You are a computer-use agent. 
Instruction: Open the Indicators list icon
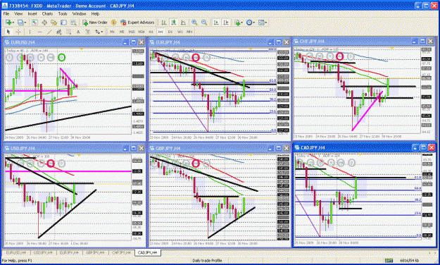click(237, 23)
